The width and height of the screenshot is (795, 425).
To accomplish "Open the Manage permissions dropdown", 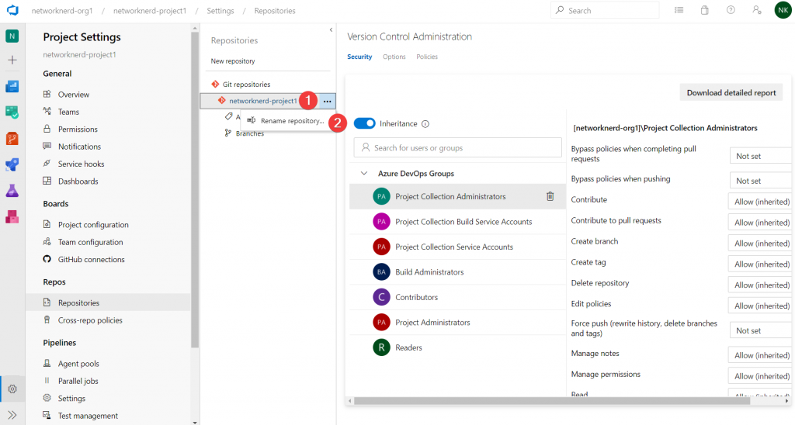I will click(761, 376).
